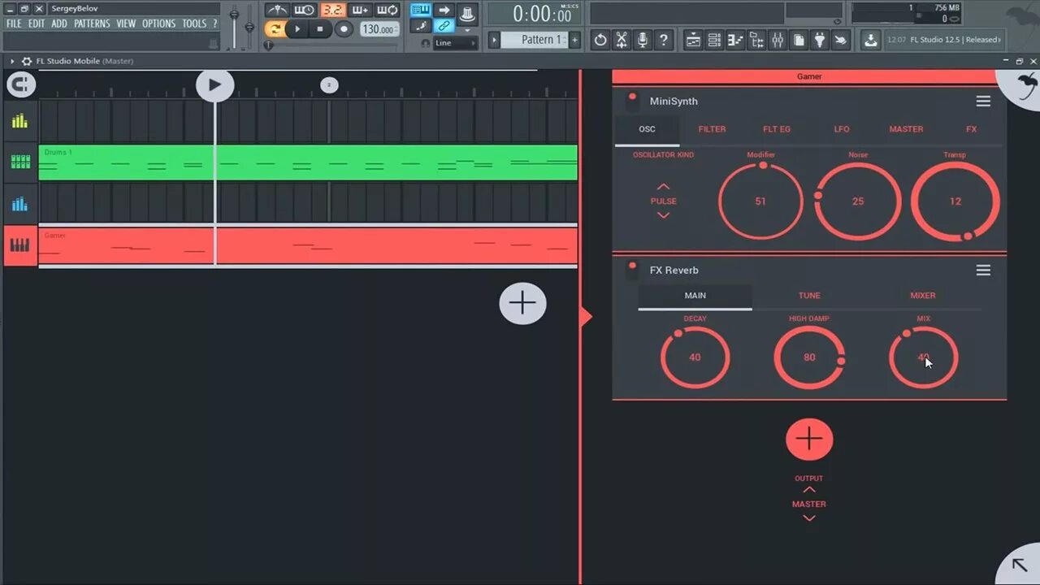The height and width of the screenshot is (585, 1040).
Task: Open the browser tree icon
Action: coord(756,40)
